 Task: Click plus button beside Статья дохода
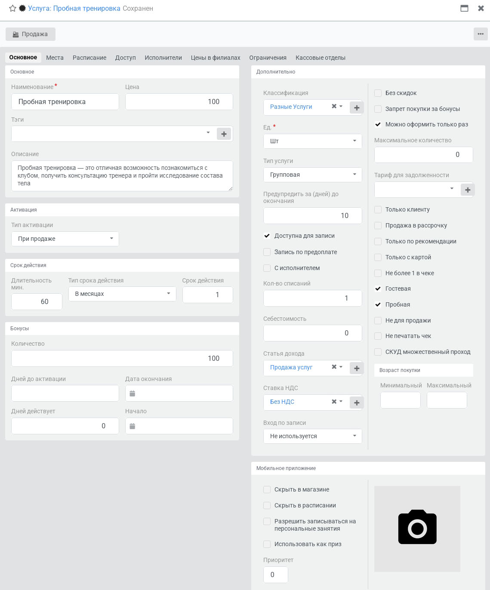(x=357, y=368)
